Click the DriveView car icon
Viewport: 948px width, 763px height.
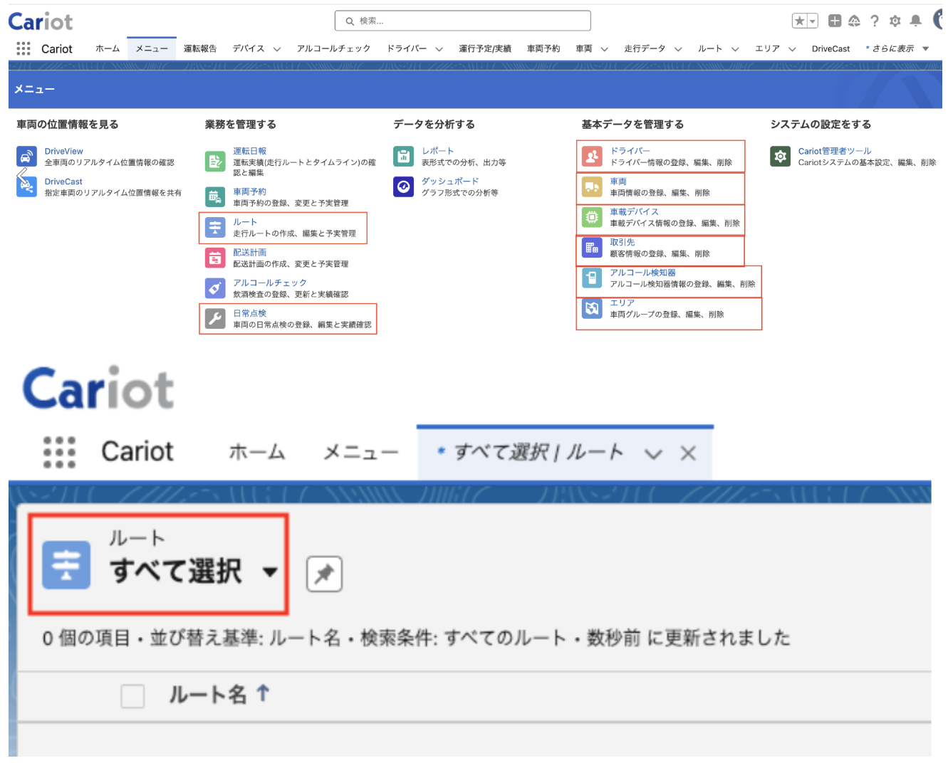[26, 156]
